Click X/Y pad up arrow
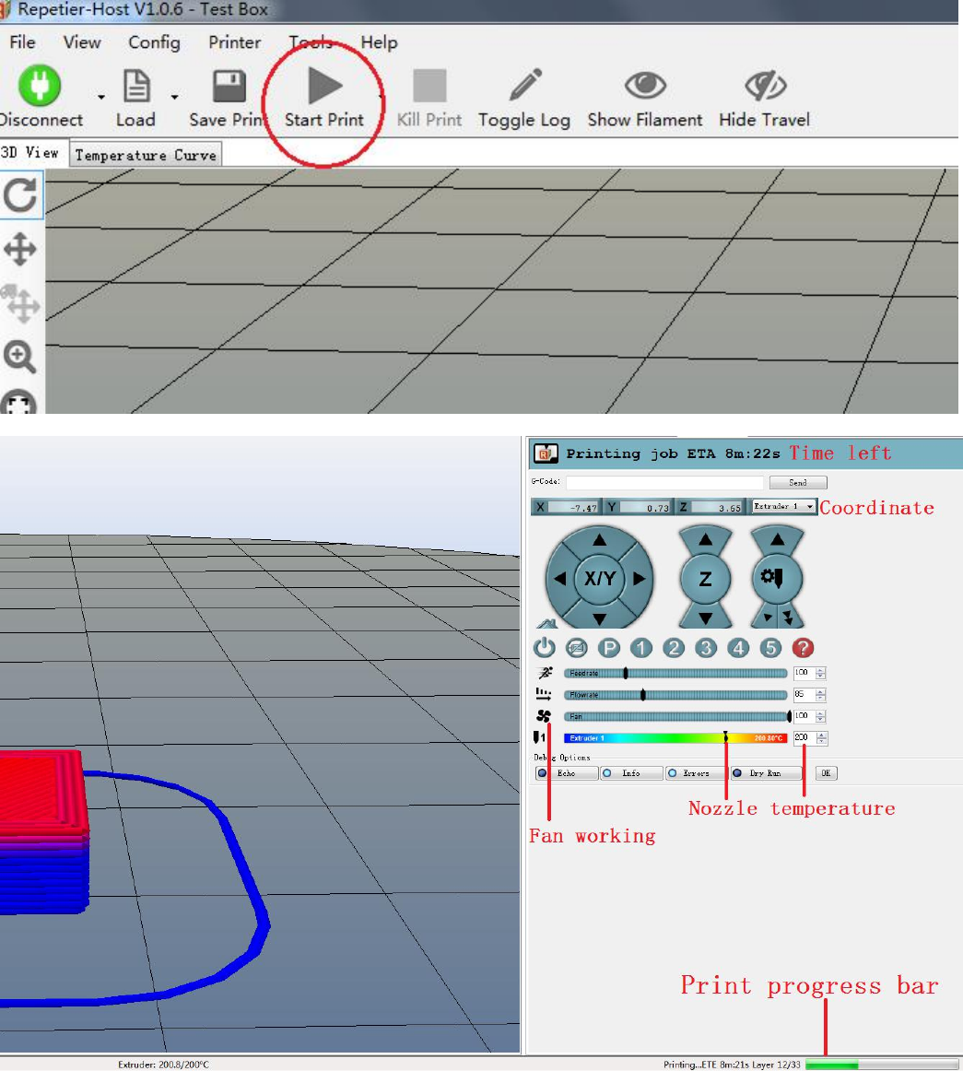The width and height of the screenshot is (963, 1071). [599, 539]
